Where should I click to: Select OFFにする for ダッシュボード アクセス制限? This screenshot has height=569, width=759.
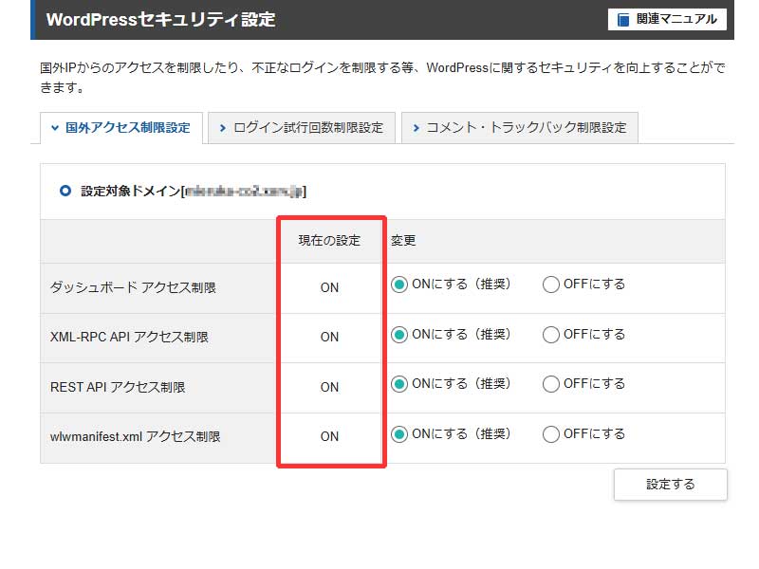pyautogui.click(x=551, y=284)
